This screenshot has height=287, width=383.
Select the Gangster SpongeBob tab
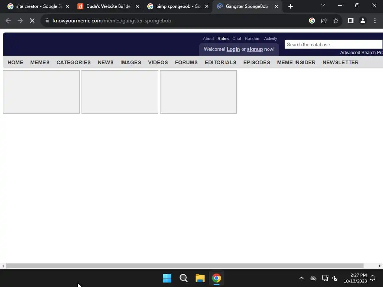click(x=247, y=6)
